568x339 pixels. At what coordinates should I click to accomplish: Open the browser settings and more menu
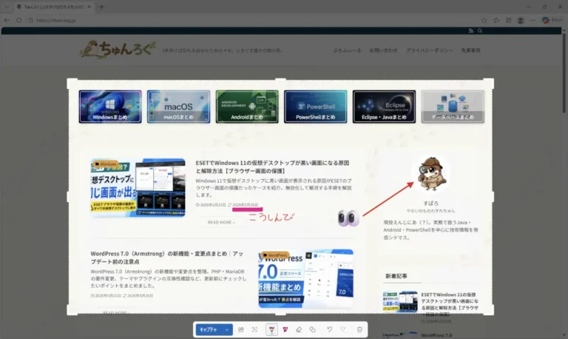(532, 20)
